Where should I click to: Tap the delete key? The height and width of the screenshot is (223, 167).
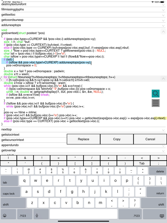click(157, 171)
